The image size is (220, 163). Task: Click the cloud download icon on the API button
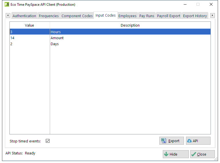pyautogui.click(x=189, y=141)
